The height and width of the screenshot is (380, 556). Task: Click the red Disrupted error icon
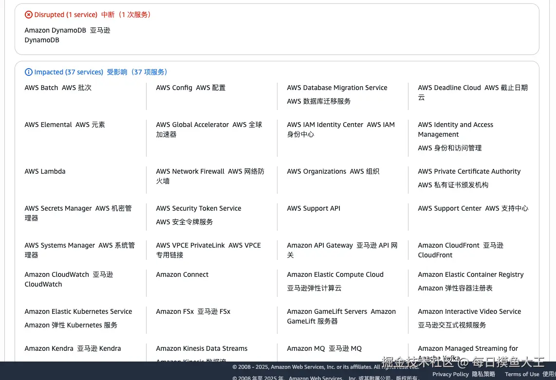[29, 15]
